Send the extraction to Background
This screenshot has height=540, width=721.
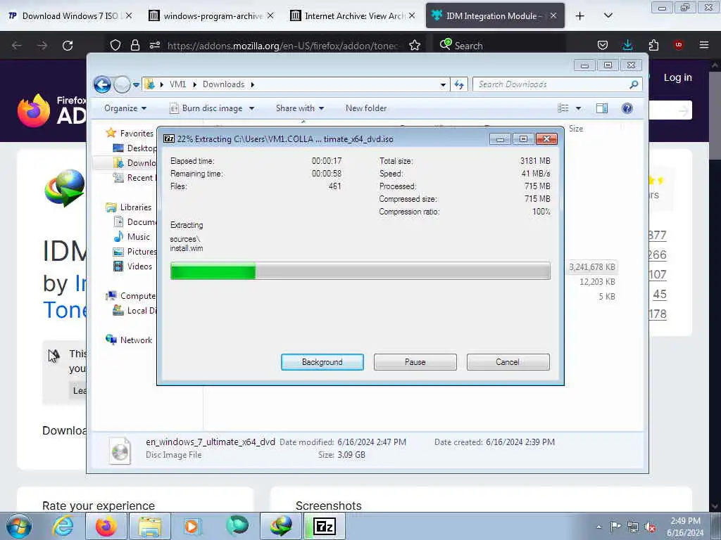[322, 362]
